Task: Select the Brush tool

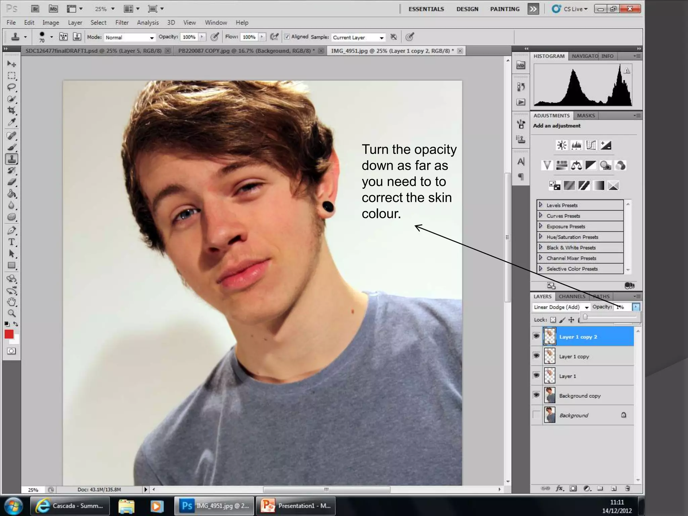Action: click(x=11, y=147)
